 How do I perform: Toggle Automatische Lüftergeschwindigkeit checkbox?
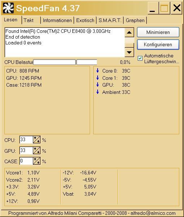140,58
